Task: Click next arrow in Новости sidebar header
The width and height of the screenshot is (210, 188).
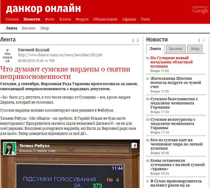Action: (204, 40)
